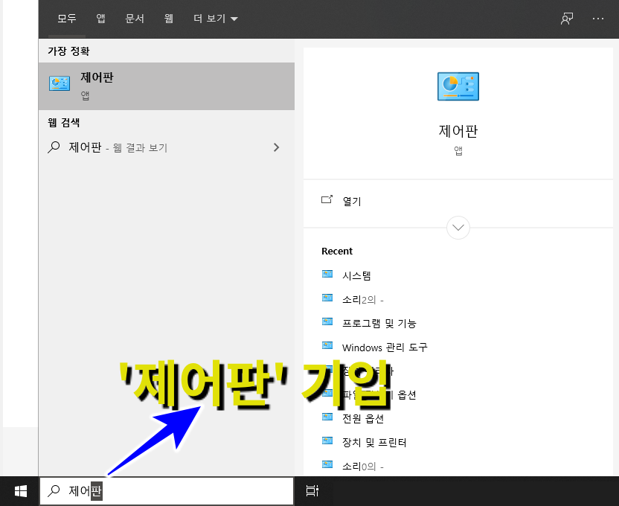619x506 pixels.
Task: Open the 더 보기 dropdown
Action: click(216, 18)
